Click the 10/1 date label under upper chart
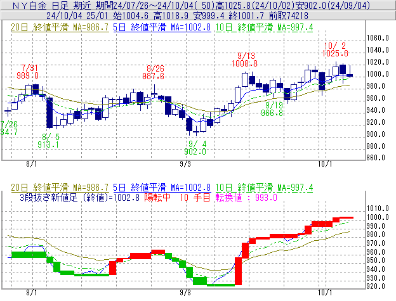The image size is (396, 301). tap(325, 164)
